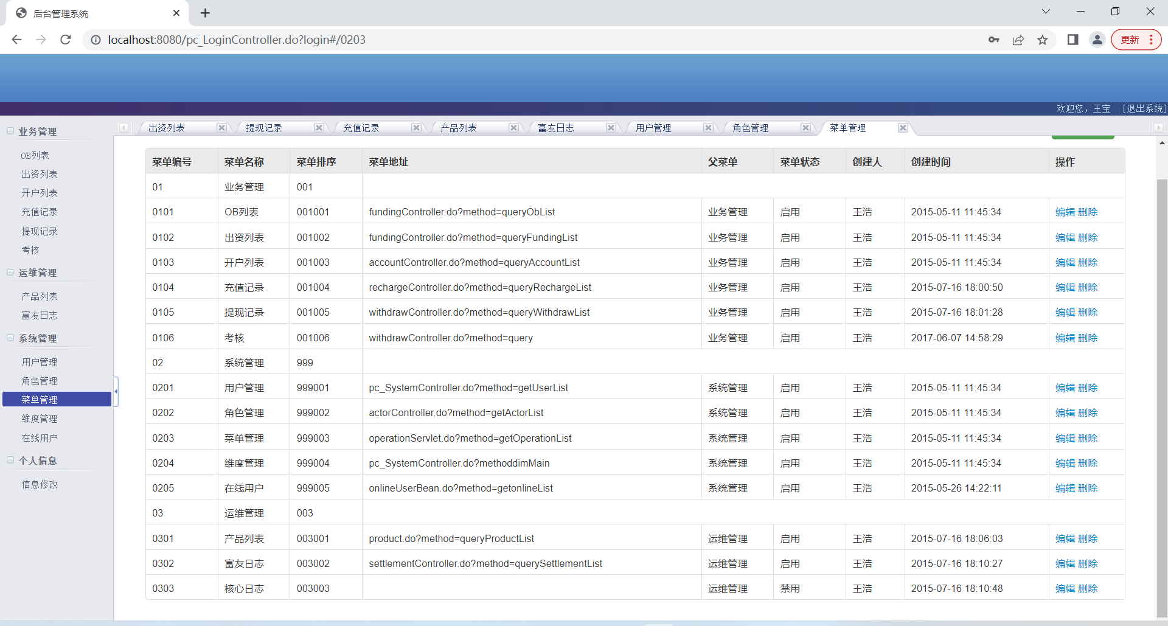The image size is (1168, 626).
Task: Go back in browser history
Action: coord(16,40)
